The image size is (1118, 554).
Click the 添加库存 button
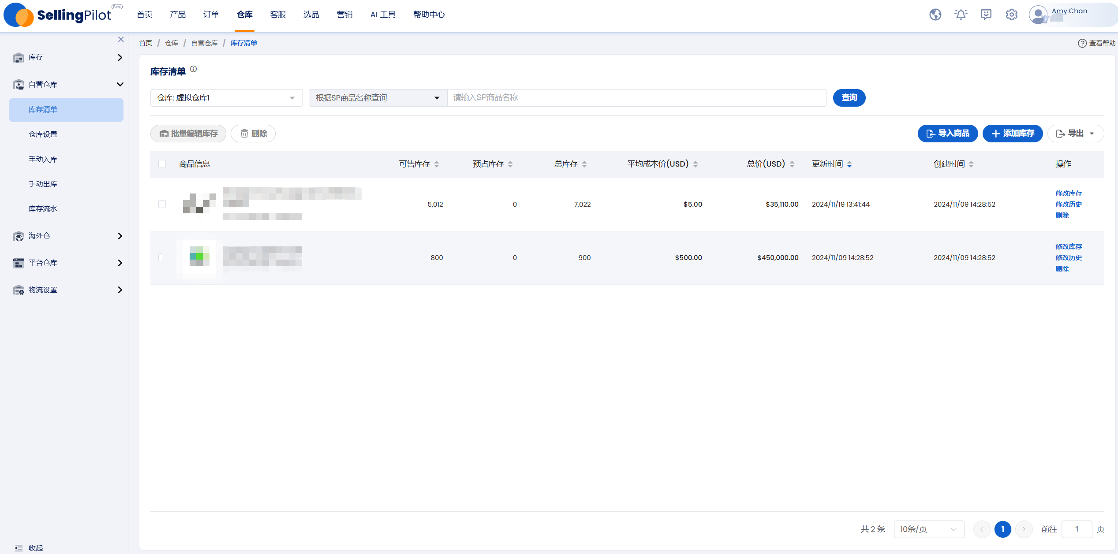pos(1013,134)
